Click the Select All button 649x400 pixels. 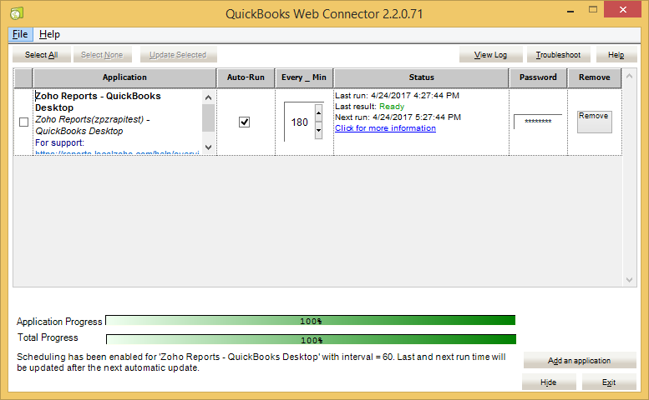[42, 54]
